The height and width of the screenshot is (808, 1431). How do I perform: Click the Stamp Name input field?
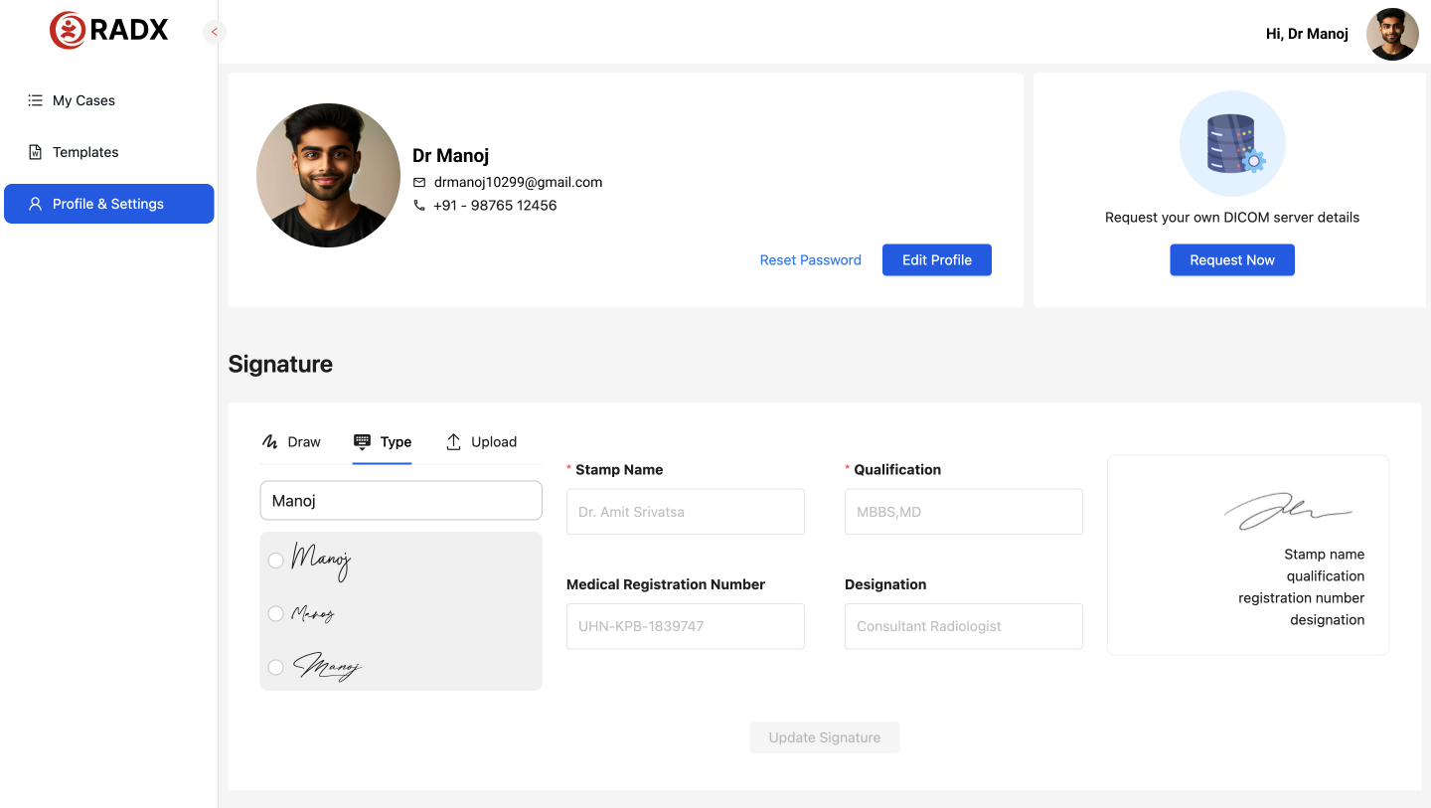685,512
